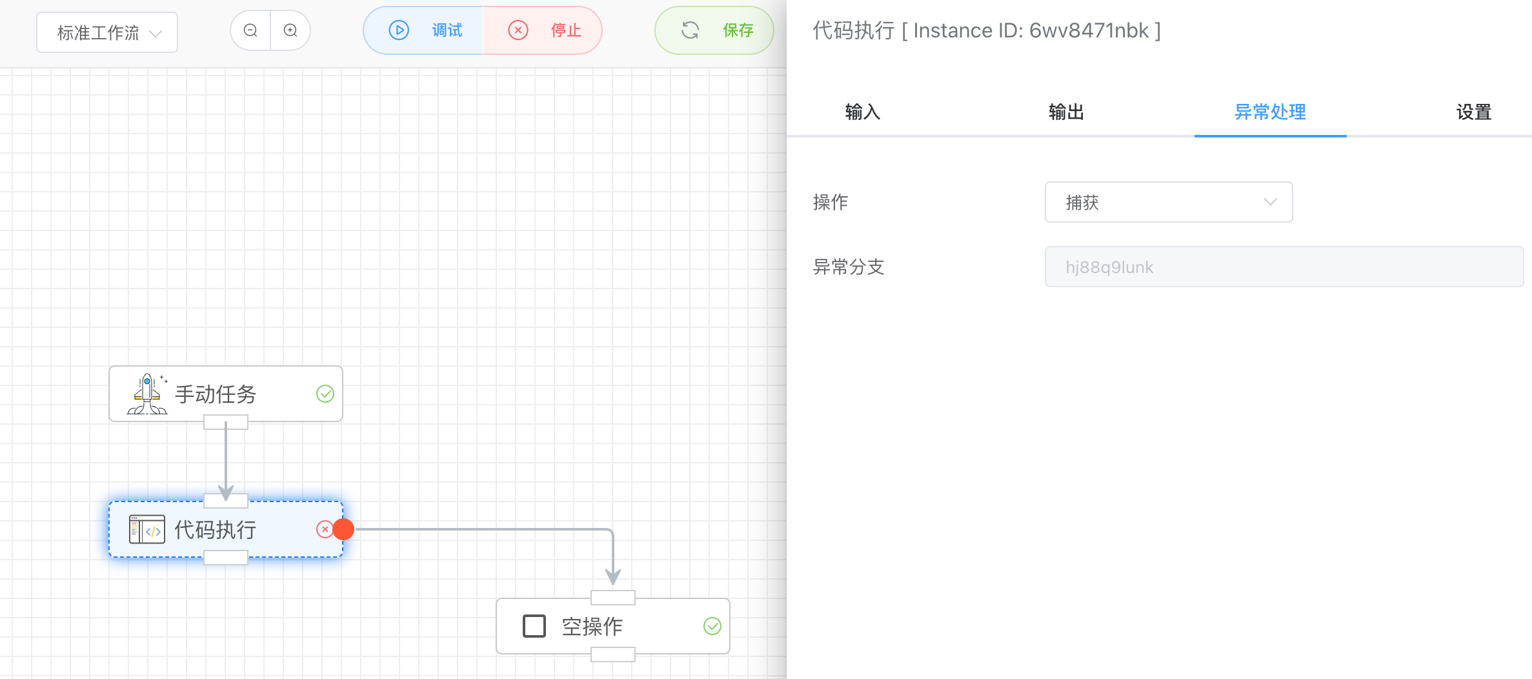
Task: Switch to the 输出 tab
Action: tap(1066, 112)
